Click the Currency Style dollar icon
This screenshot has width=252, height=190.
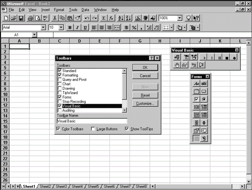(x=126, y=28)
